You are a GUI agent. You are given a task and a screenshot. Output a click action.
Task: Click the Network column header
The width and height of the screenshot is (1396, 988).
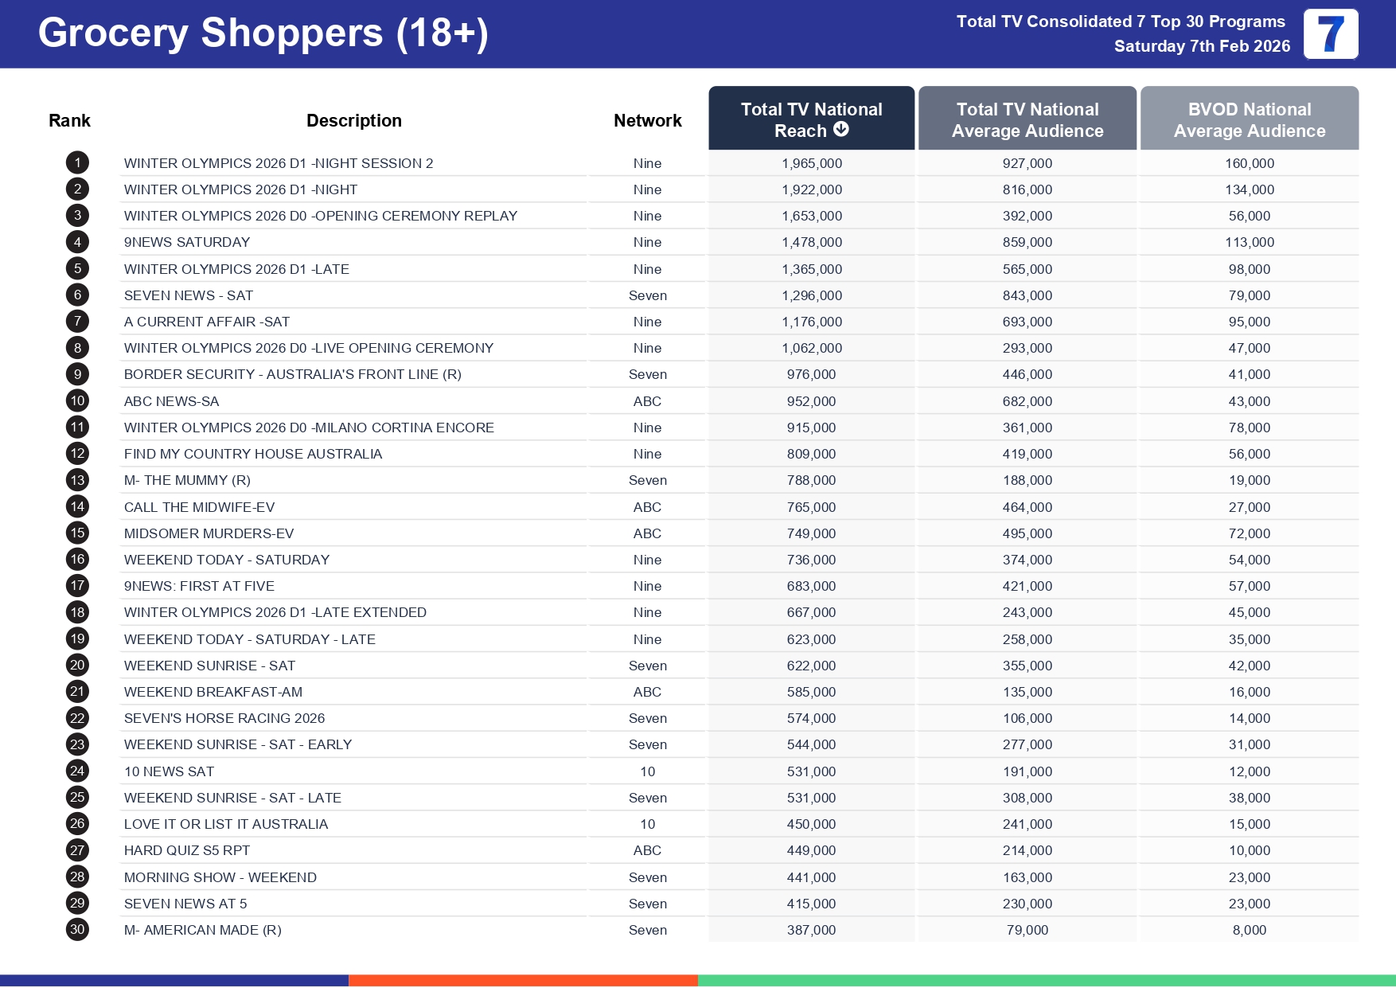647,120
